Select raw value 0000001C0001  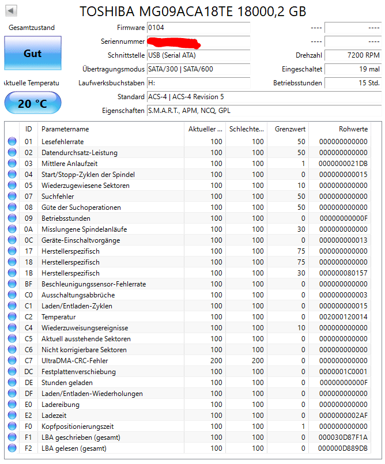coord(343,372)
